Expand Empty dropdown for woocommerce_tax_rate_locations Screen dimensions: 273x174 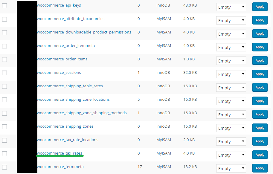coord(231,141)
